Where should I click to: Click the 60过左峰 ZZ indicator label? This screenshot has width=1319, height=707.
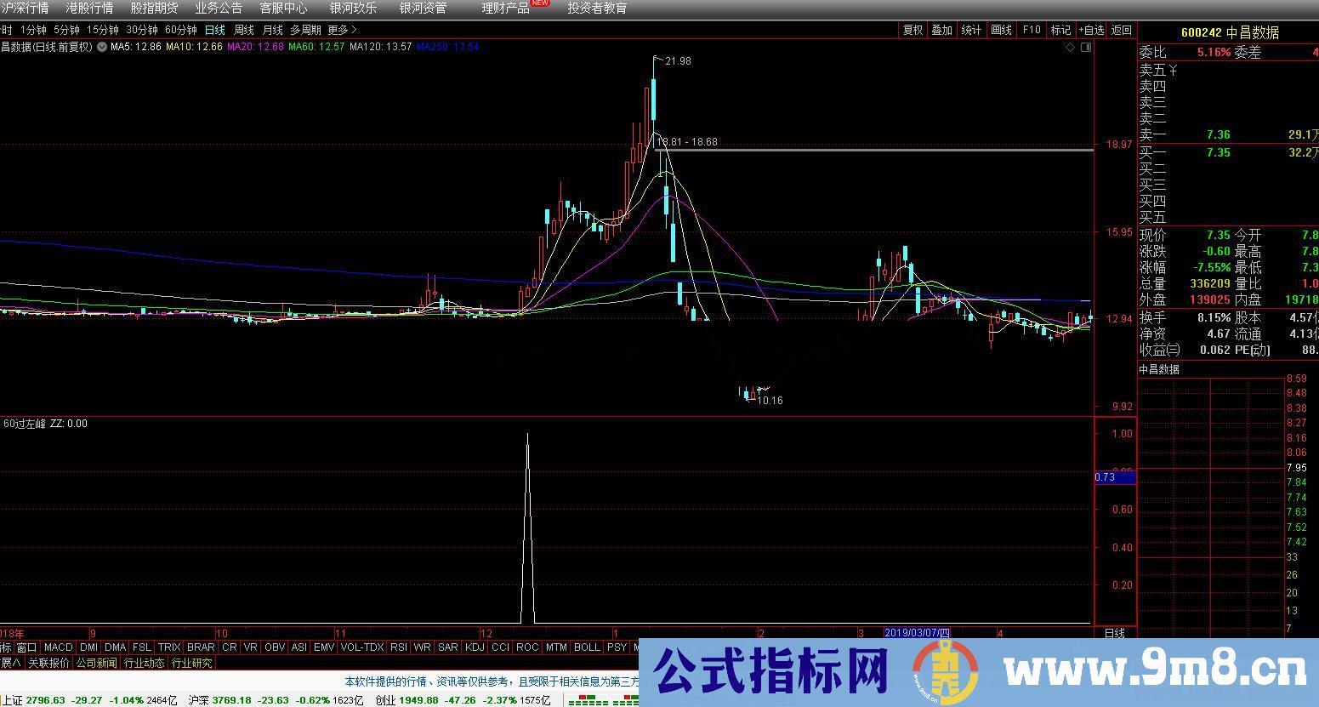45,423
